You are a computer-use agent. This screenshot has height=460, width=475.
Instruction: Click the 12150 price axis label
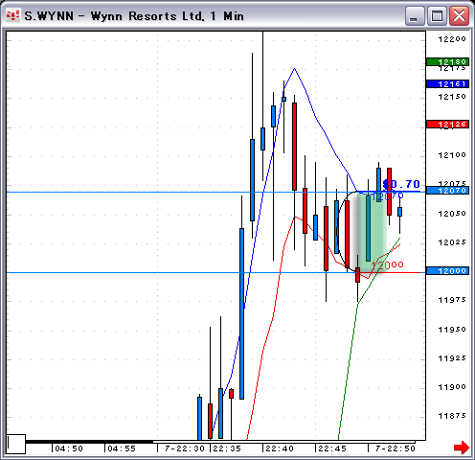point(452,97)
